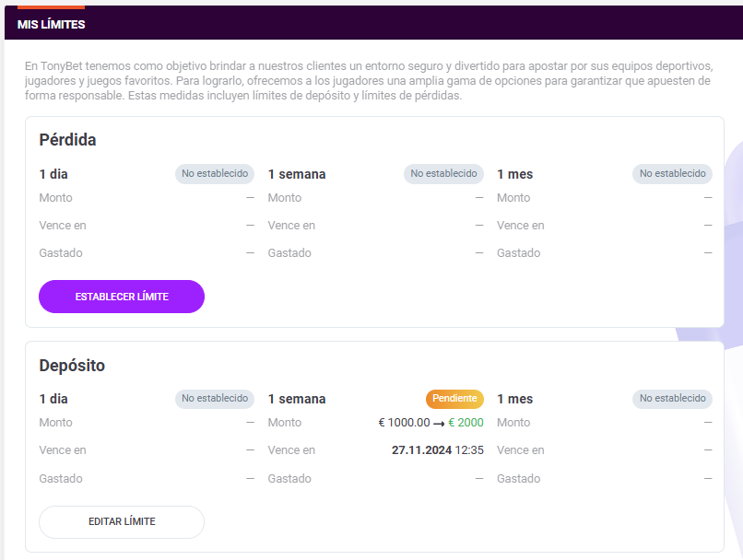The width and height of the screenshot is (743, 560).
Task: Click No establecido badge for Pérdida 1 dia
Action: coord(215,174)
